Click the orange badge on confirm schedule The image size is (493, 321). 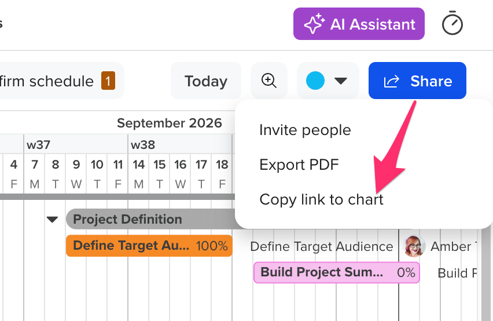click(x=108, y=81)
